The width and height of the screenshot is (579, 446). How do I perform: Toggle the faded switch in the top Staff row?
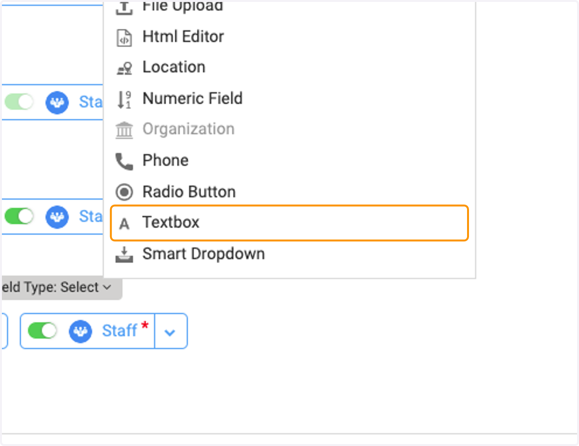(x=19, y=102)
